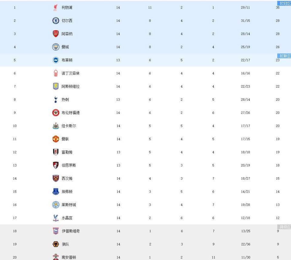Screen dimensions: 291x260
Task: Click the 欧冠区 zone label
Action: click(284, 3)
